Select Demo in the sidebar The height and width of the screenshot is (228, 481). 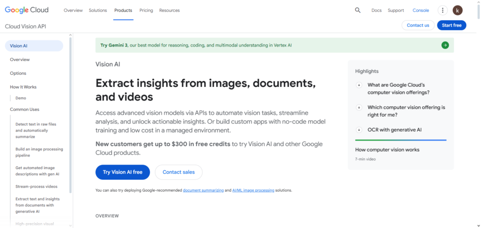pos(21,98)
